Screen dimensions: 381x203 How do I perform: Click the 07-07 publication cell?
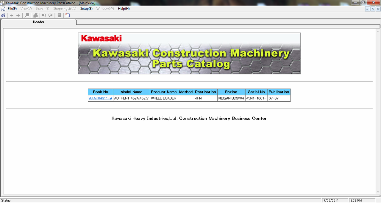[279, 98]
